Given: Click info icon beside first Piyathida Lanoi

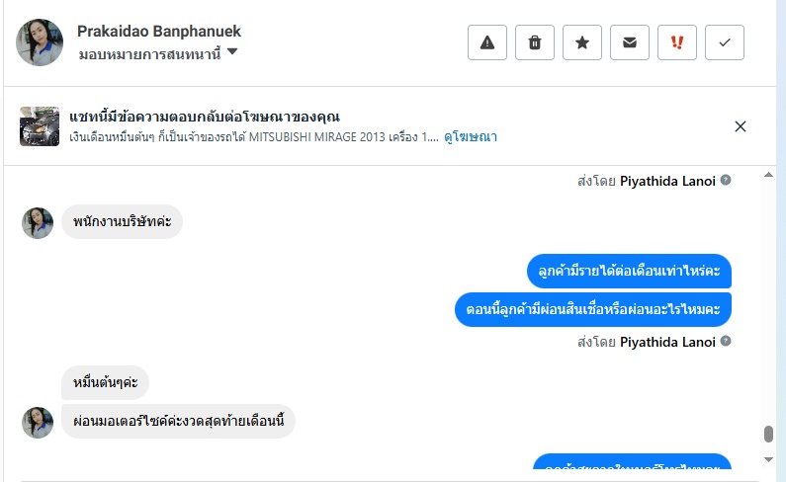Looking at the screenshot, I should coord(726,181).
